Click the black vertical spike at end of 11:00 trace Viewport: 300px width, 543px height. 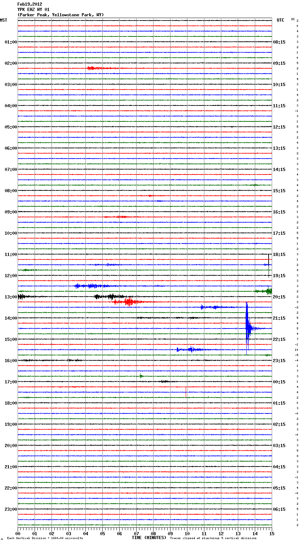[x=269, y=265]
